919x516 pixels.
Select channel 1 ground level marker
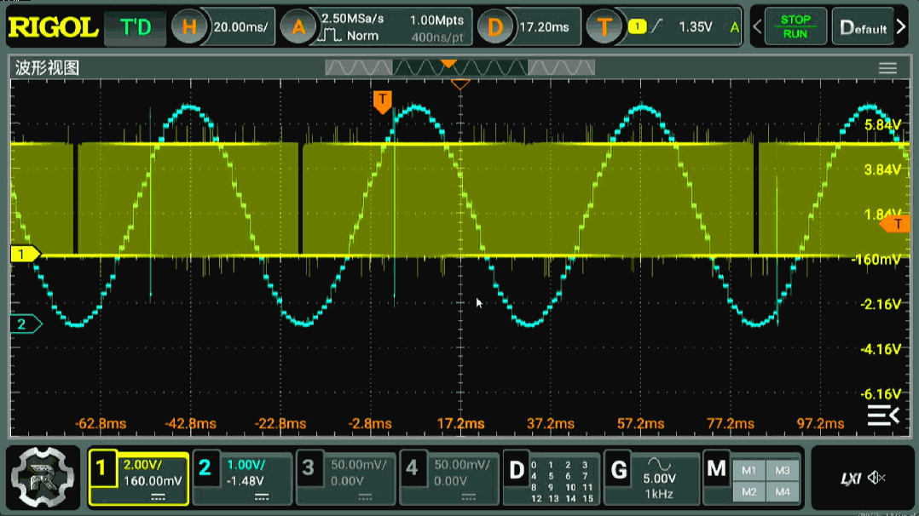[26, 255]
